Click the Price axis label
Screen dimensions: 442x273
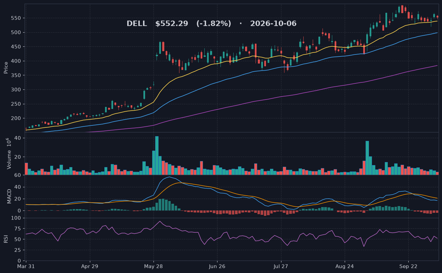[6, 68]
